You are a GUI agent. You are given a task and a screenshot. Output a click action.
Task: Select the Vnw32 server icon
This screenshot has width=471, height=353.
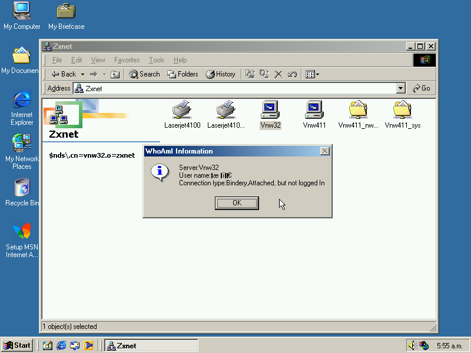[x=270, y=114]
